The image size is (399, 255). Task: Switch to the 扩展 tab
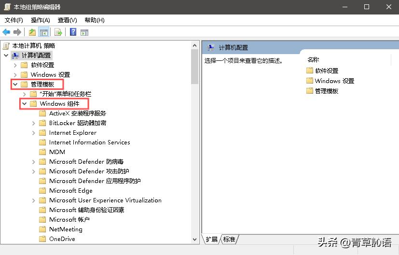(x=211, y=239)
